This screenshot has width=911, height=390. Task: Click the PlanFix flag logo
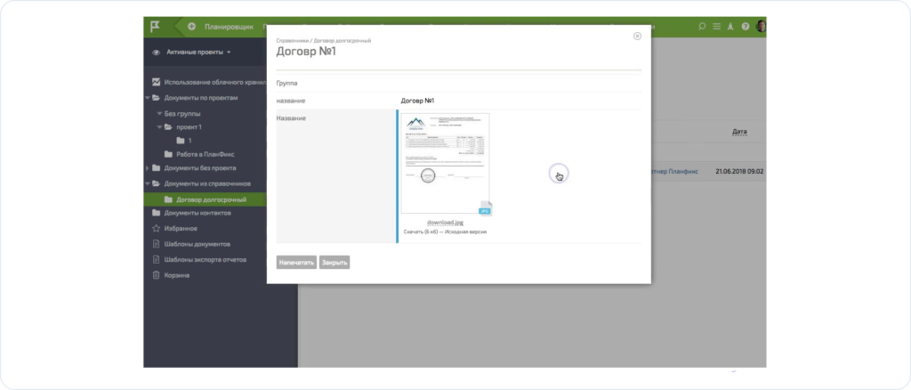coord(155,26)
